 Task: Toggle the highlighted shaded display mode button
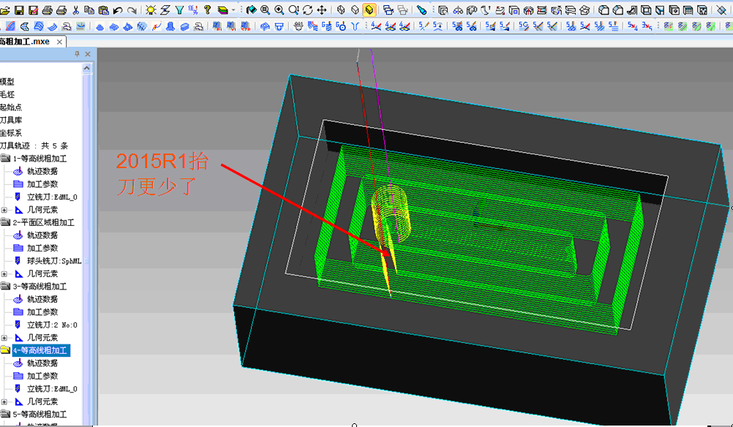click(x=369, y=10)
